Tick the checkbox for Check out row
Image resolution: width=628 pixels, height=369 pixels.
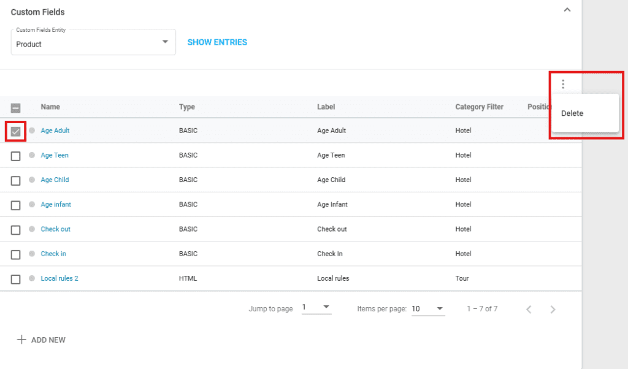click(16, 230)
